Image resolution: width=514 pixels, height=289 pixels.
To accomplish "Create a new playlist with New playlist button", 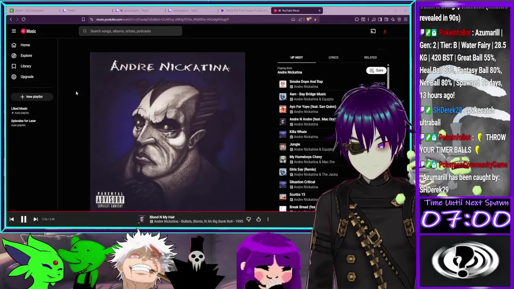I will pos(31,97).
